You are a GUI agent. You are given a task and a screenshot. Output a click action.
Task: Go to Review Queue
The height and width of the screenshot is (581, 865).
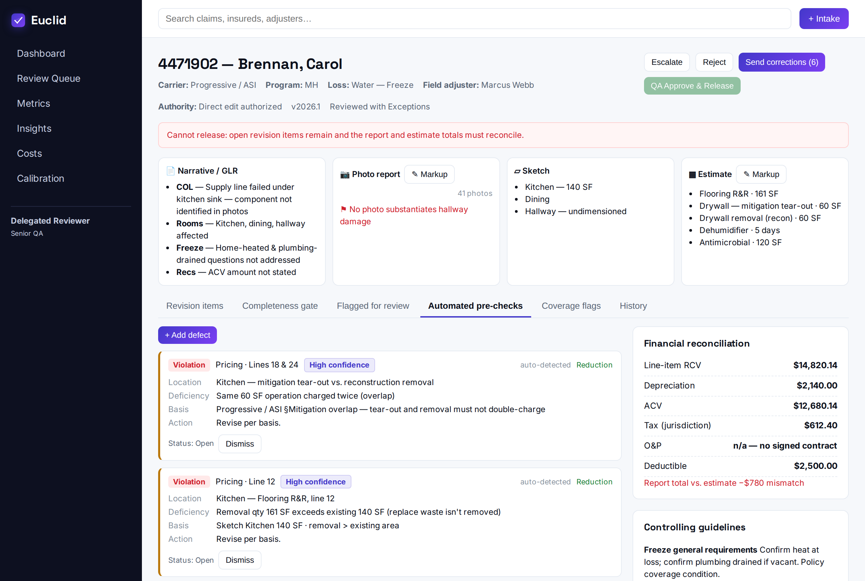coord(49,79)
